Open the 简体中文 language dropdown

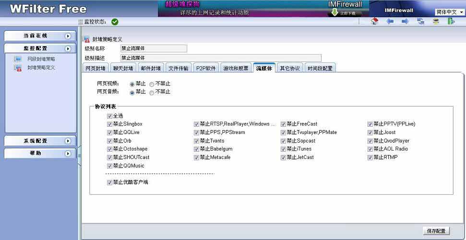point(449,12)
